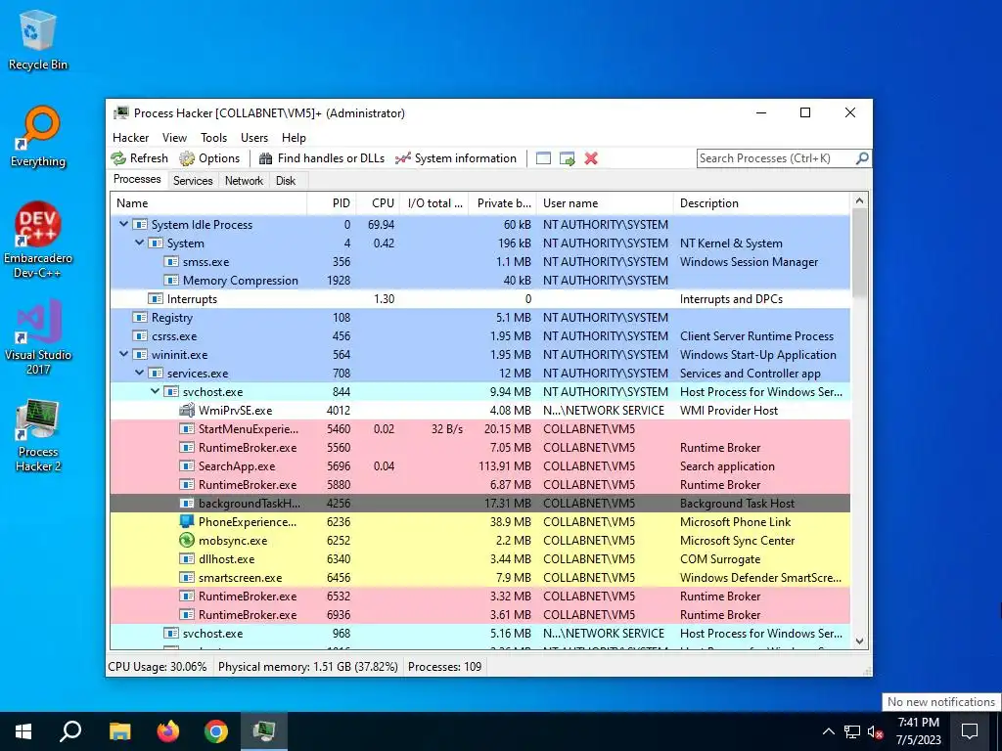Collapse svchost.exe PID 844 subtree
1002x751 pixels.
point(156,391)
